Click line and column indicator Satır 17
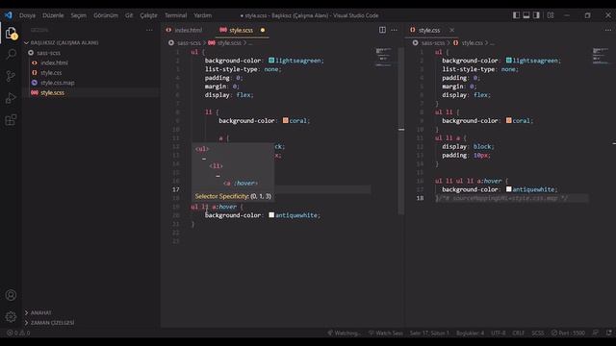The width and height of the screenshot is (616, 346). pos(429,334)
